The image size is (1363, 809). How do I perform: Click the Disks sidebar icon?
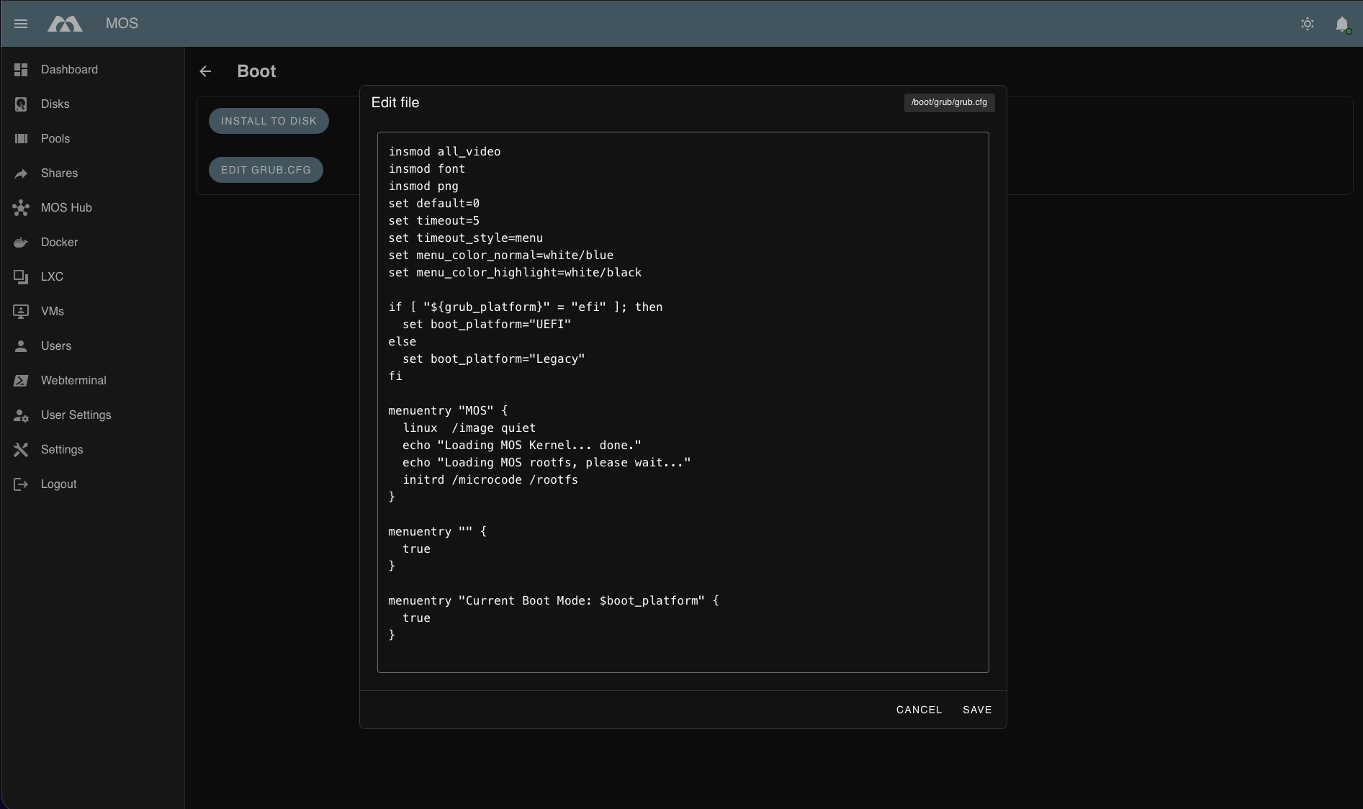(21, 104)
